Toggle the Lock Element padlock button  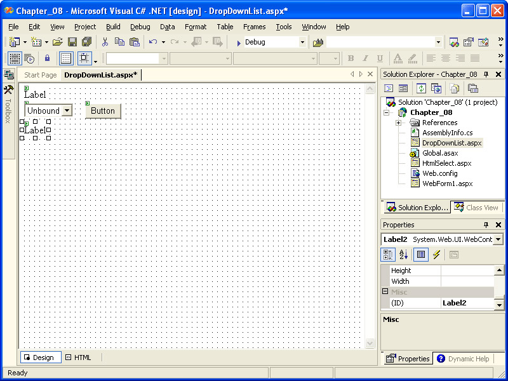pos(47,58)
